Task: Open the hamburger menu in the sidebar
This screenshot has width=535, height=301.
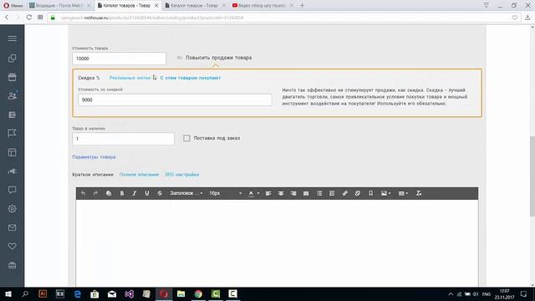Action: pos(13,38)
